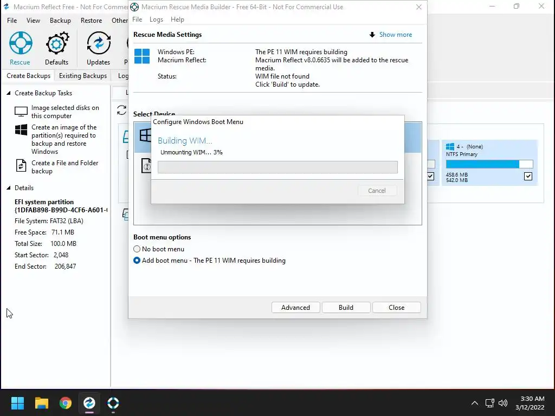Switch to Rescue Media Builder taskbar icon

113,403
